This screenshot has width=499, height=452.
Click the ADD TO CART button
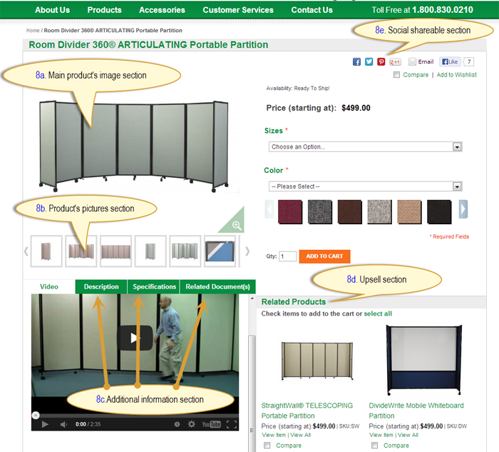coord(324,256)
